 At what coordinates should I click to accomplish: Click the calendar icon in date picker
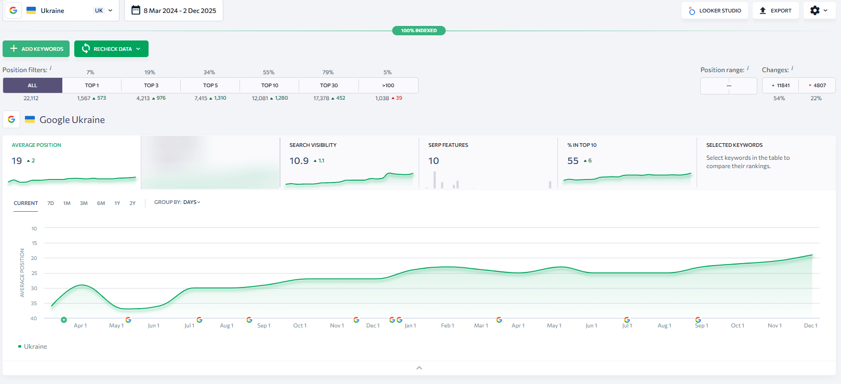(x=136, y=10)
